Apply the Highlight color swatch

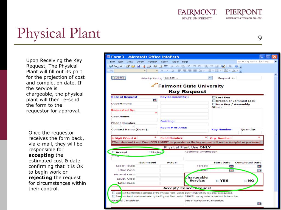pos(226,71)
